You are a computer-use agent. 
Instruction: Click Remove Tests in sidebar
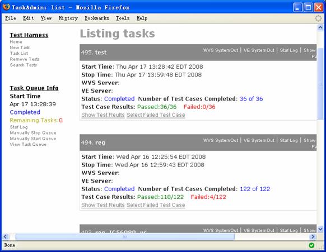point(25,59)
